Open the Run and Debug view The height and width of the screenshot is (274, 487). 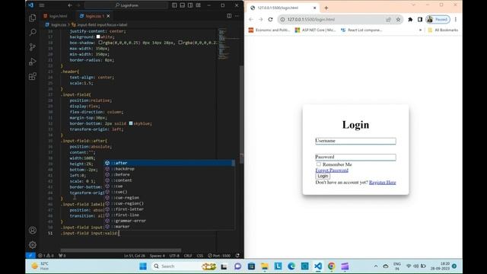point(33,62)
